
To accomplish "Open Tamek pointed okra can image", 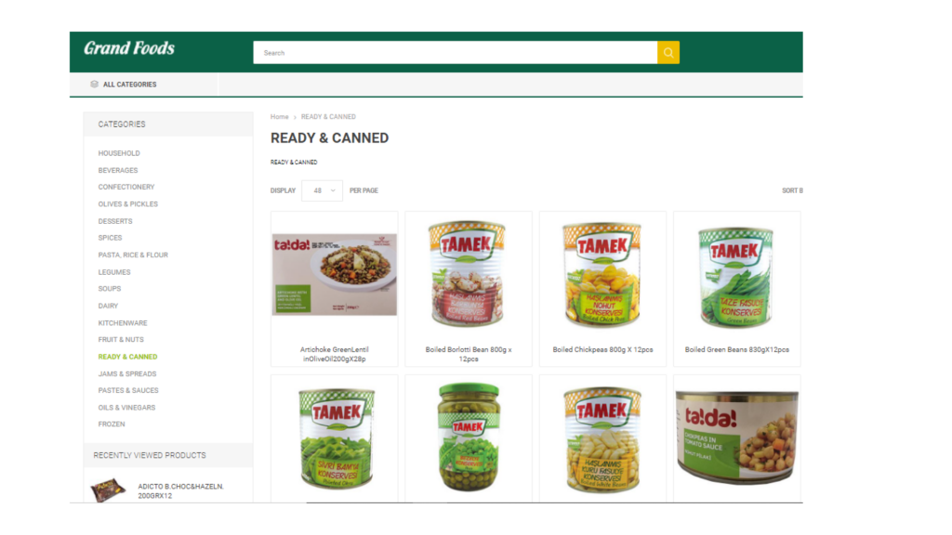I will pos(337,438).
